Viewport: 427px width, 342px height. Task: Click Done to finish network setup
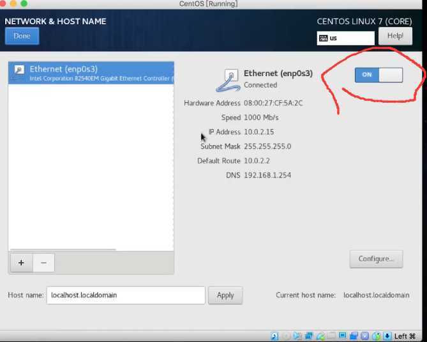click(x=22, y=36)
